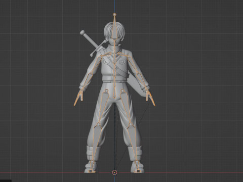
Task: Select the sword pommel behind the character's shoulder
Action: [x=83, y=32]
